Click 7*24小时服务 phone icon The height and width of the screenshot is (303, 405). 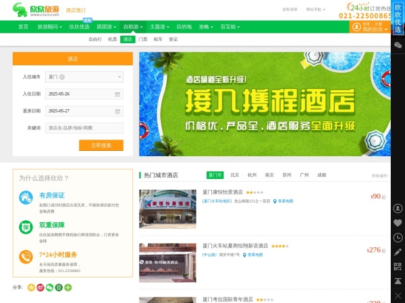coord(26,257)
